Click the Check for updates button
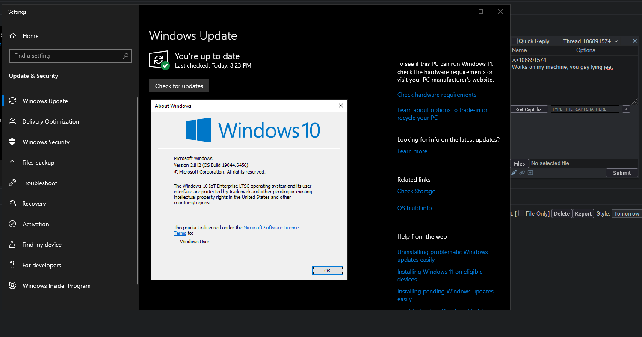The height and width of the screenshot is (337, 642). [x=179, y=86]
